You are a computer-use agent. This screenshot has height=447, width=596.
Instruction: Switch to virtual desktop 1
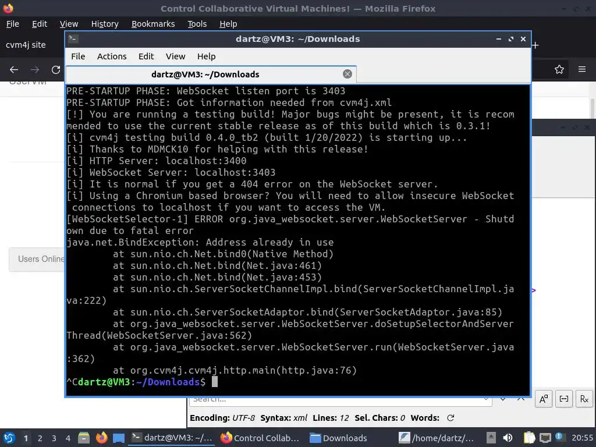tap(26, 438)
